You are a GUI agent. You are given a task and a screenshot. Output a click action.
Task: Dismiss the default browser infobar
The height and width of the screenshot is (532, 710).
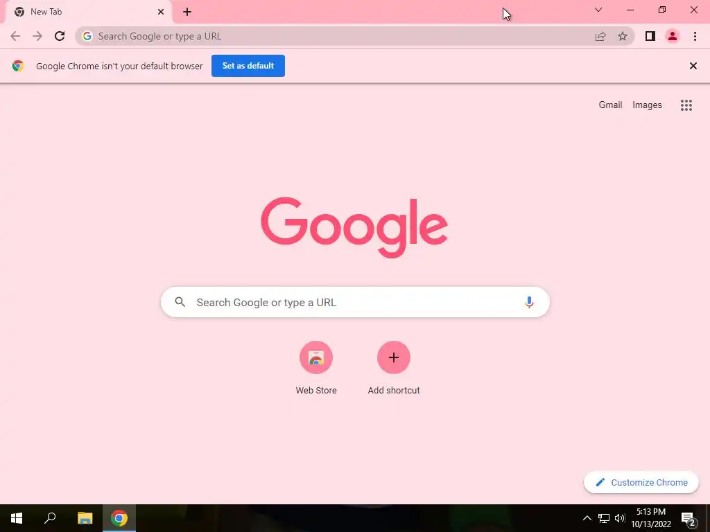(693, 66)
